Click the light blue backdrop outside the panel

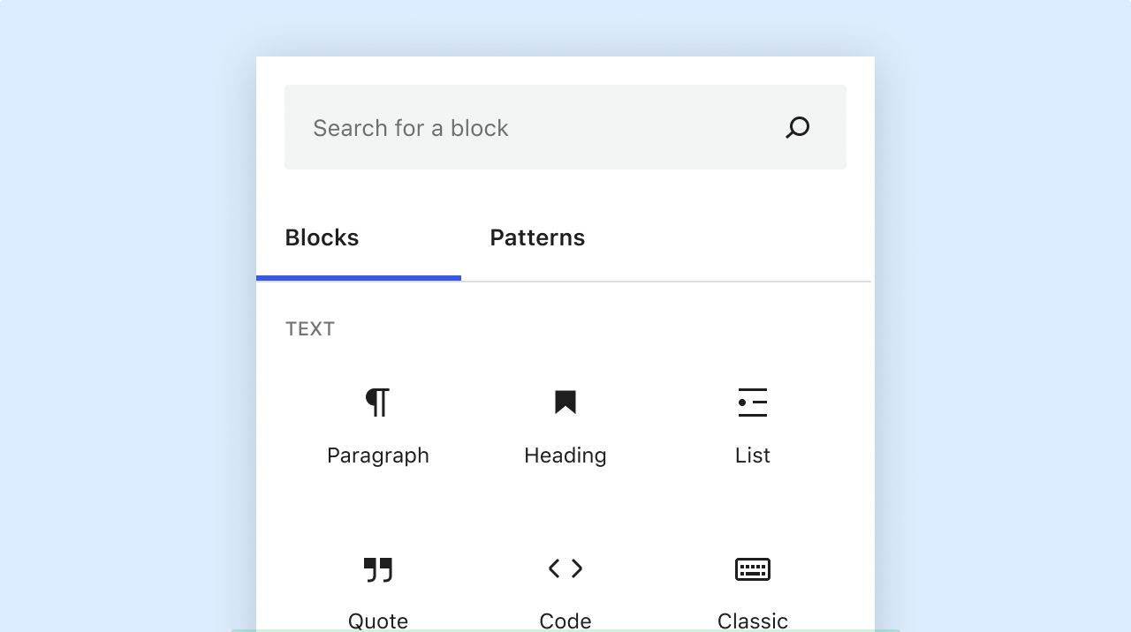coord(124,318)
